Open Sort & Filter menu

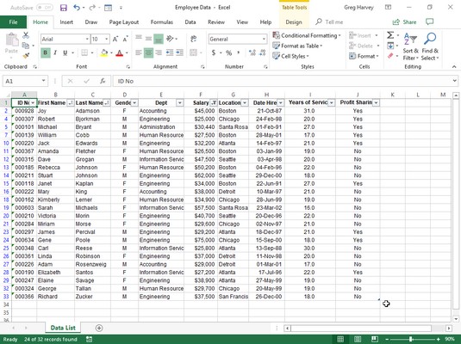pos(410,47)
